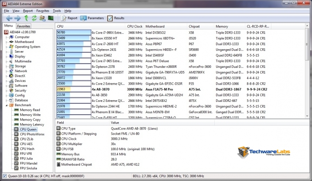The height and width of the screenshot is (181, 312).
Task: Open the Parameters toolbar button
Action: (92, 18)
